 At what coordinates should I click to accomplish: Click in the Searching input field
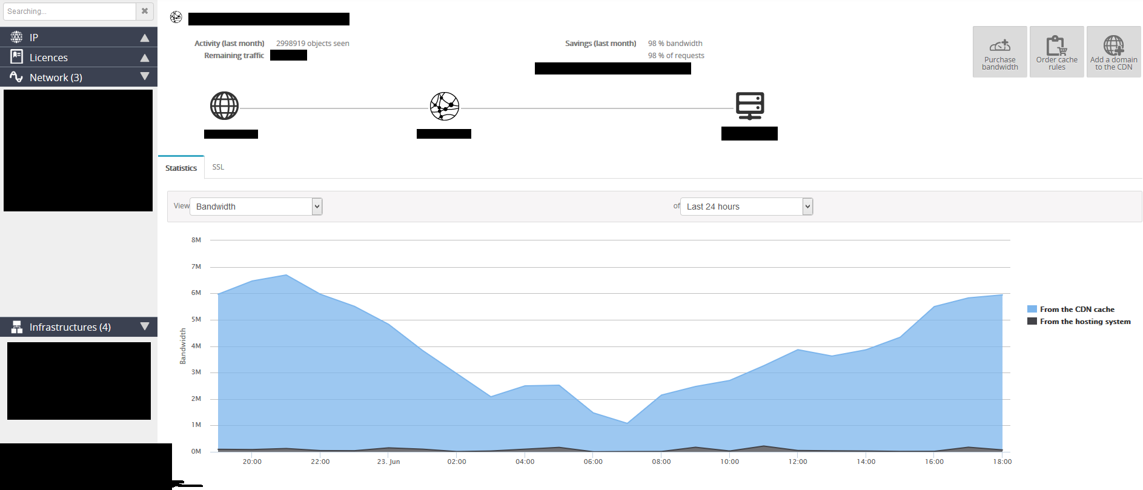pos(69,11)
